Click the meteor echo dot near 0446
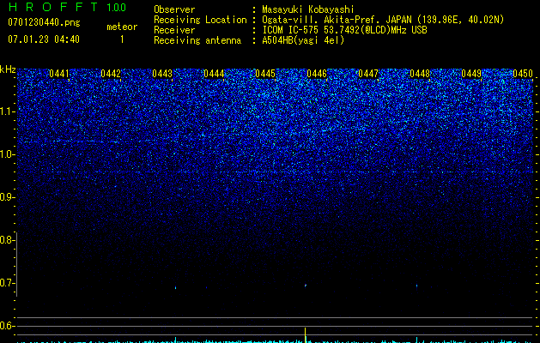Screen dimensions: 540x343 tap(305, 286)
